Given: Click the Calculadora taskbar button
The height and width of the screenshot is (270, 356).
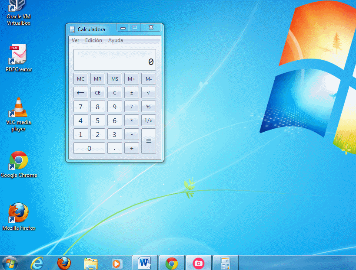Looking at the screenshot, I should tap(226, 263).
